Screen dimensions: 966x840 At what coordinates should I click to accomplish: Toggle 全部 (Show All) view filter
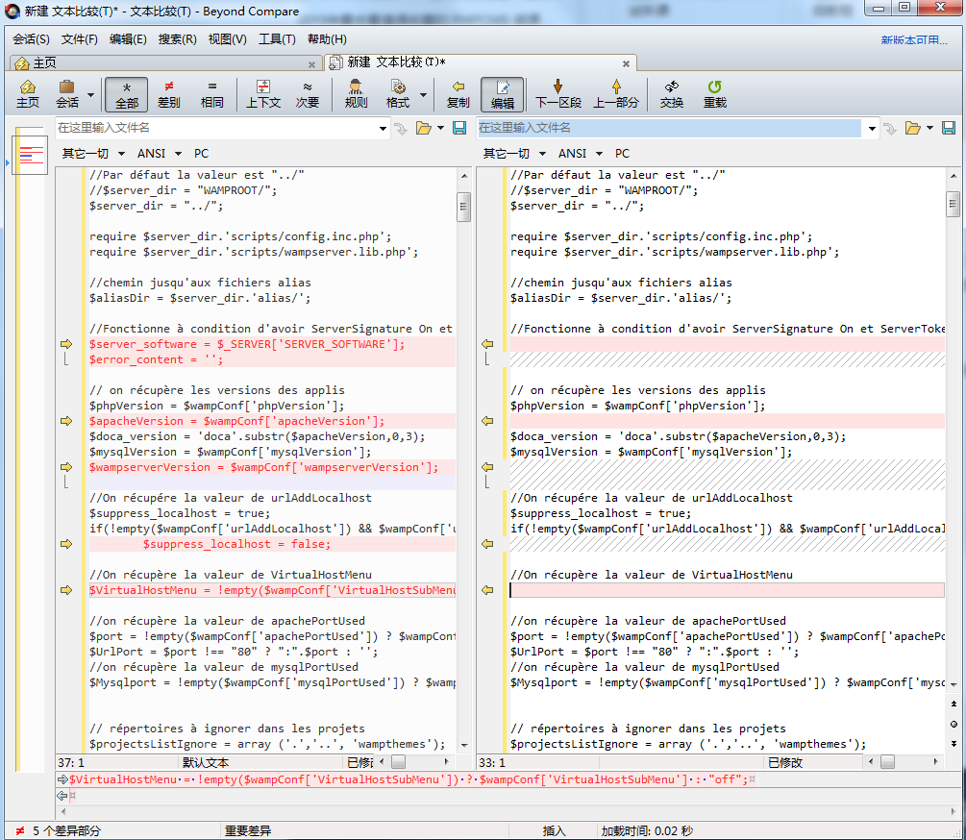point(127,93)
